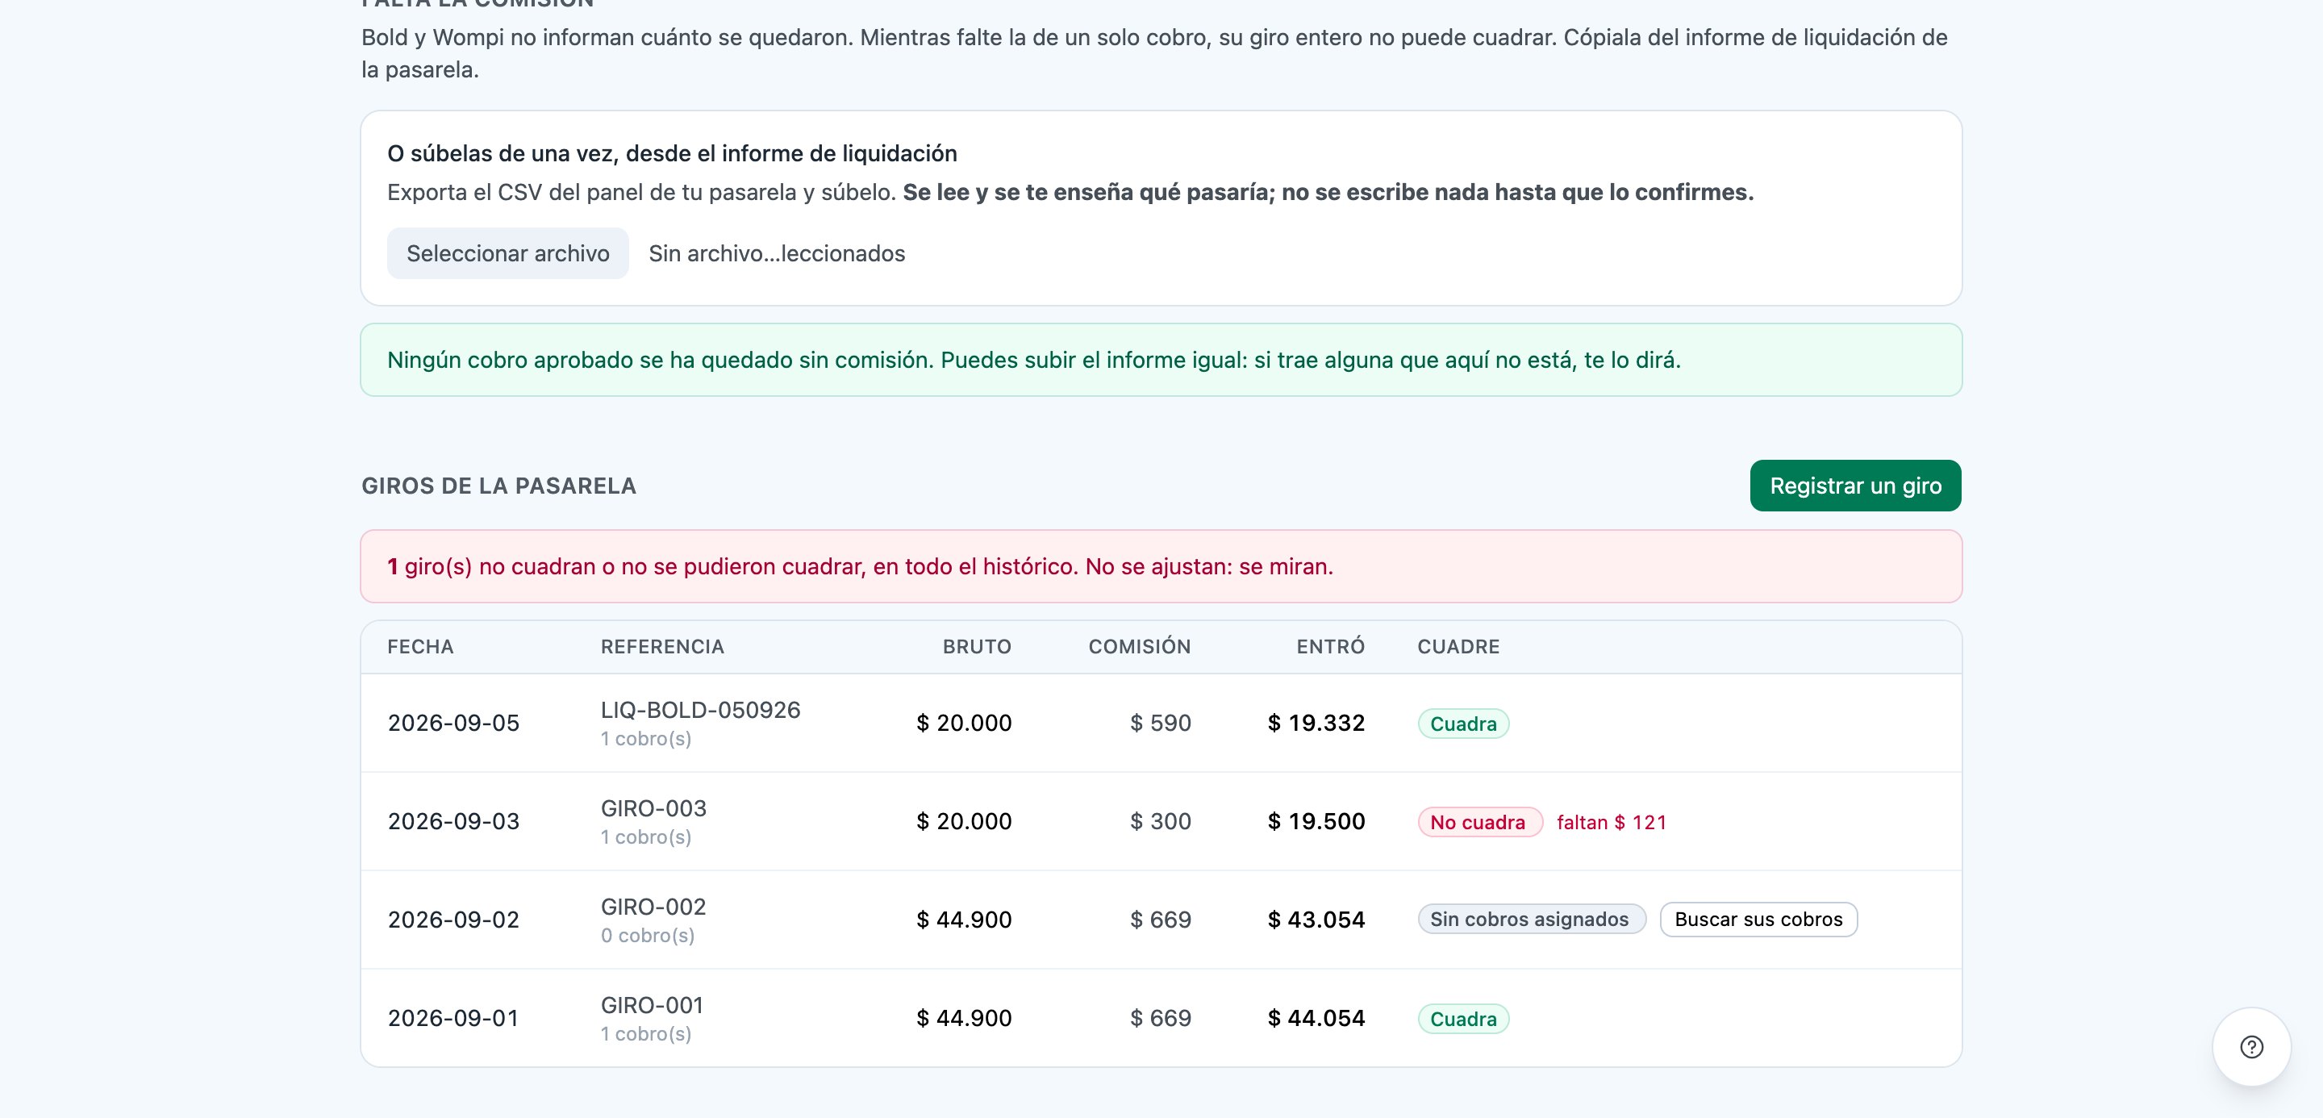This screenshot has height=1118, width=2323.
Task: Click Registrar un giro button
Action: [1855, 486]
